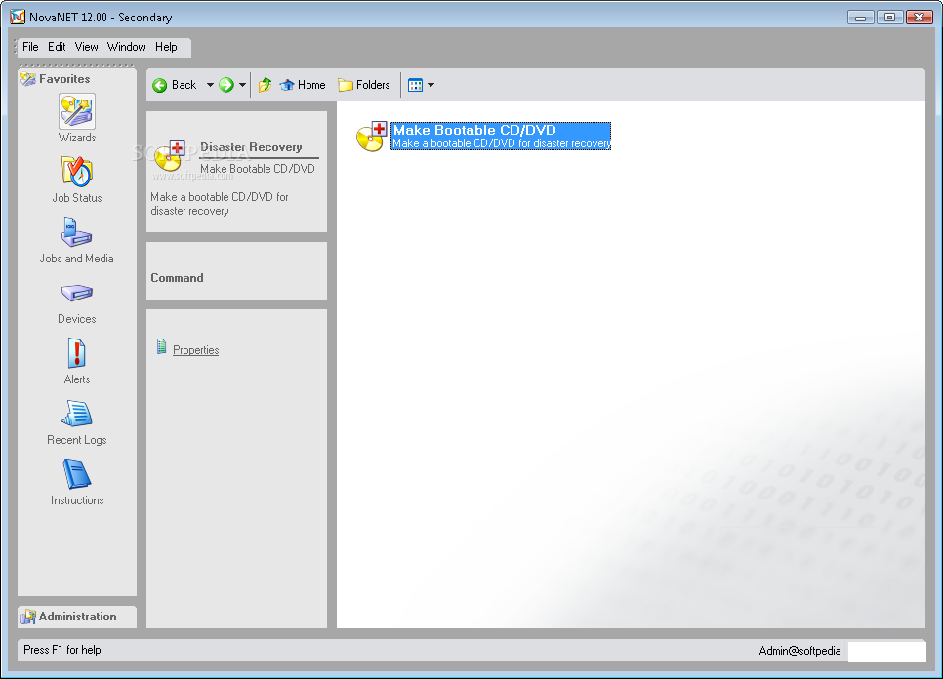943x679 pixels.
Task: Select Make Bootable CD/DVD list item
Action: (x=501, y=137)
